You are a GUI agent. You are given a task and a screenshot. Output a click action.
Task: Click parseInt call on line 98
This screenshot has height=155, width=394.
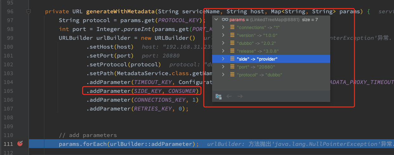(x=138, y=29)
